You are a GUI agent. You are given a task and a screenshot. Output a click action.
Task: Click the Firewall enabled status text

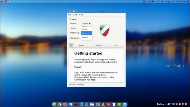coord(77,84)
